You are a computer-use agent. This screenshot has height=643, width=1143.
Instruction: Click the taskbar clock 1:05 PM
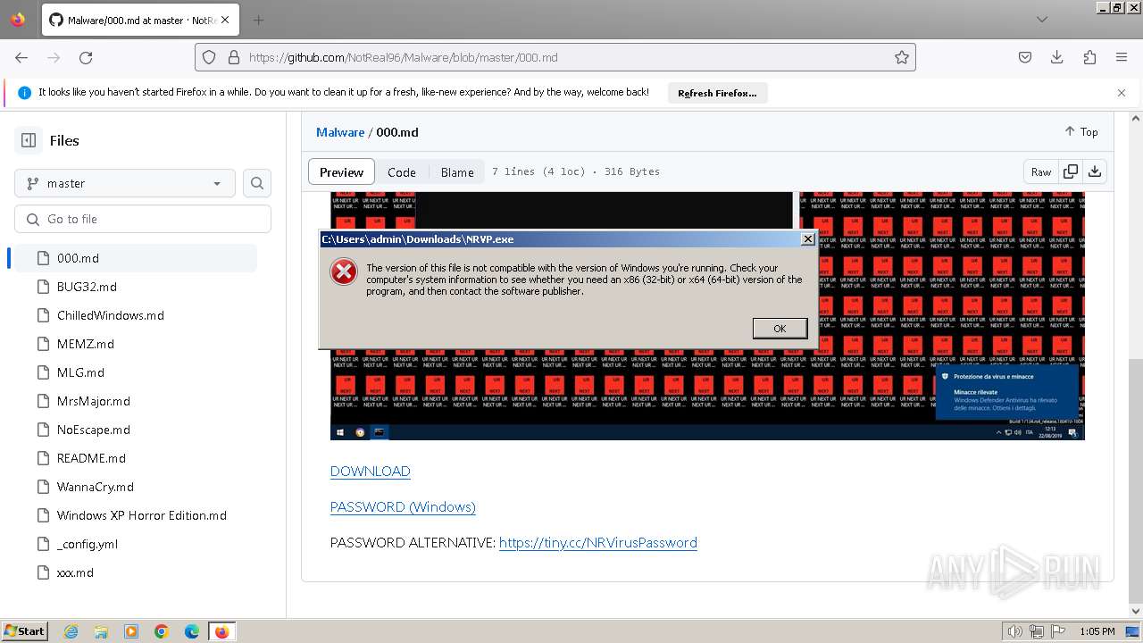pos(1097,631)
